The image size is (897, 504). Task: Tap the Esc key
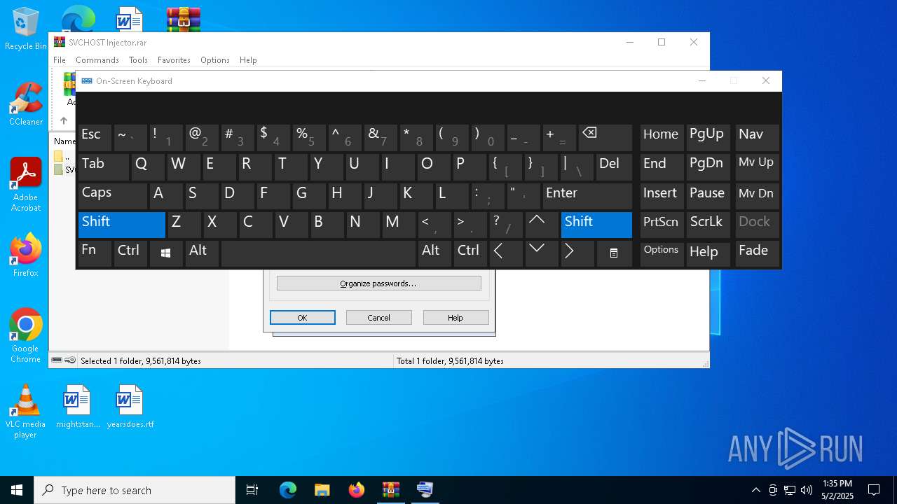click(95, 139)
